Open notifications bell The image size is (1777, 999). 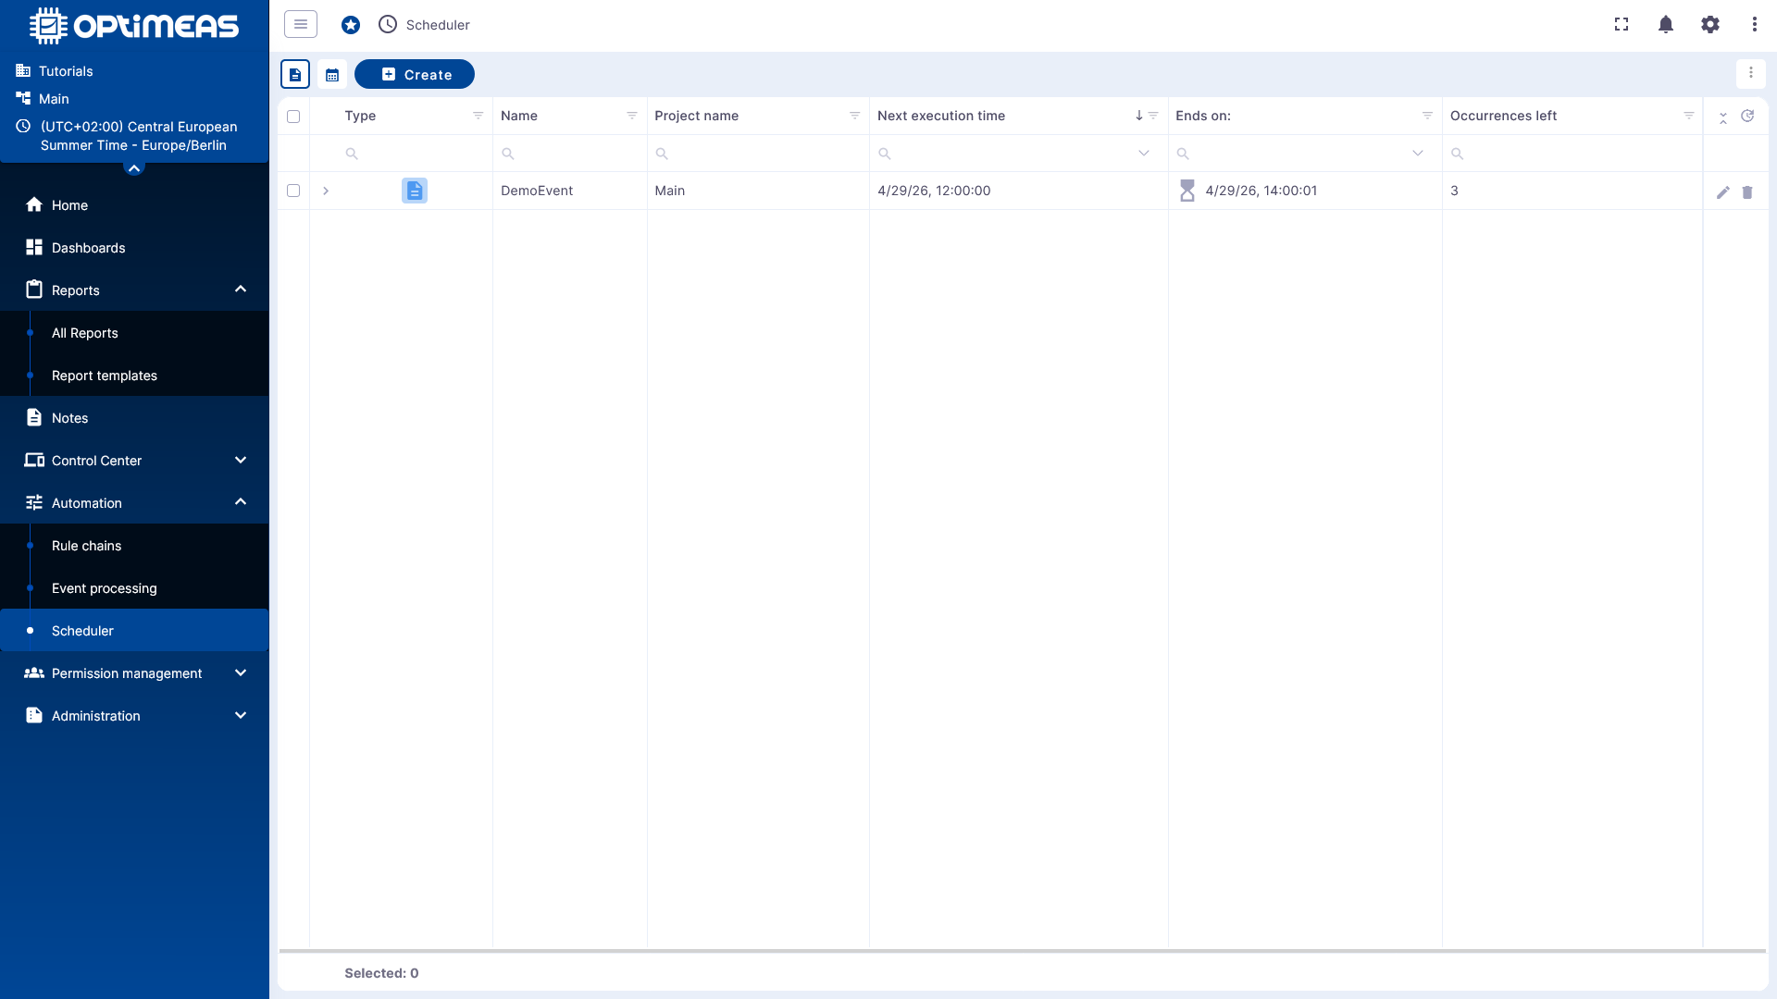[1666, 24]
